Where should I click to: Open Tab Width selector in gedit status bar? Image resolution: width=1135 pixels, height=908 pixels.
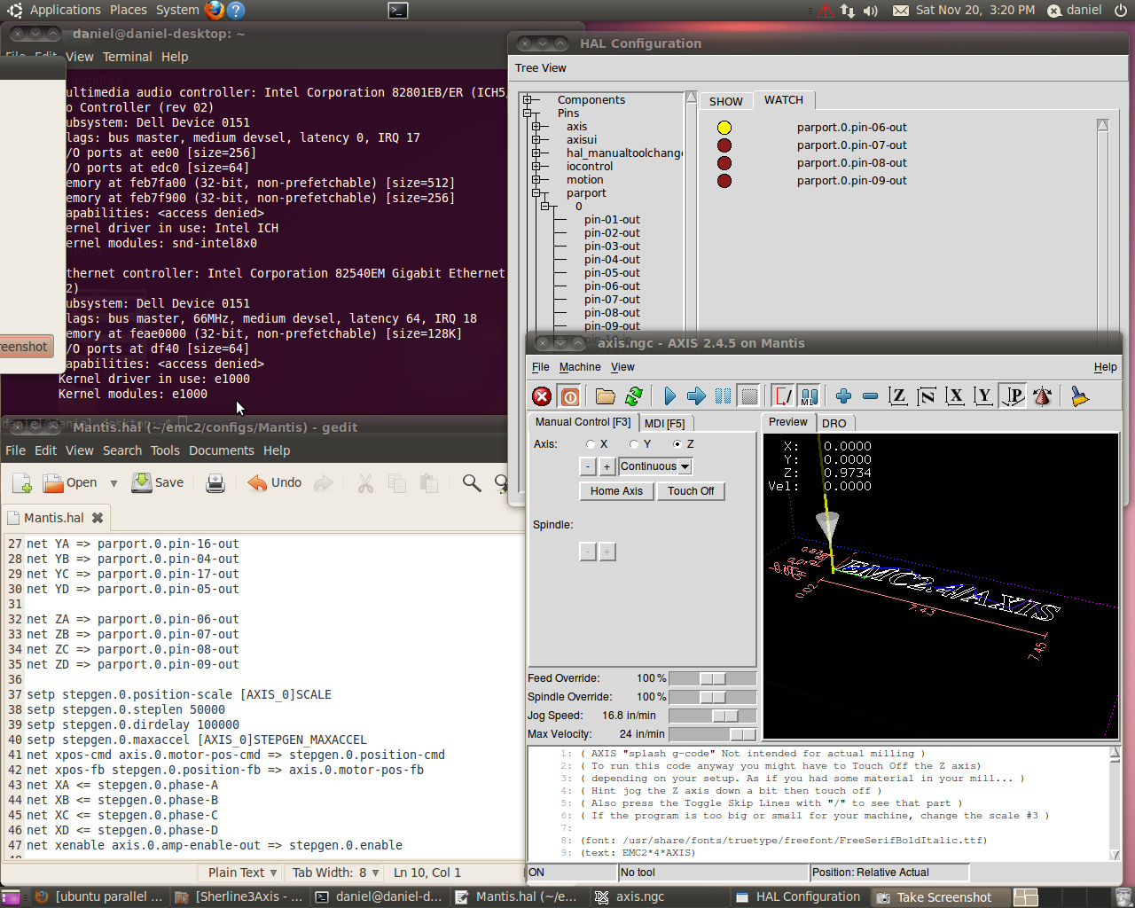point(336,873)
